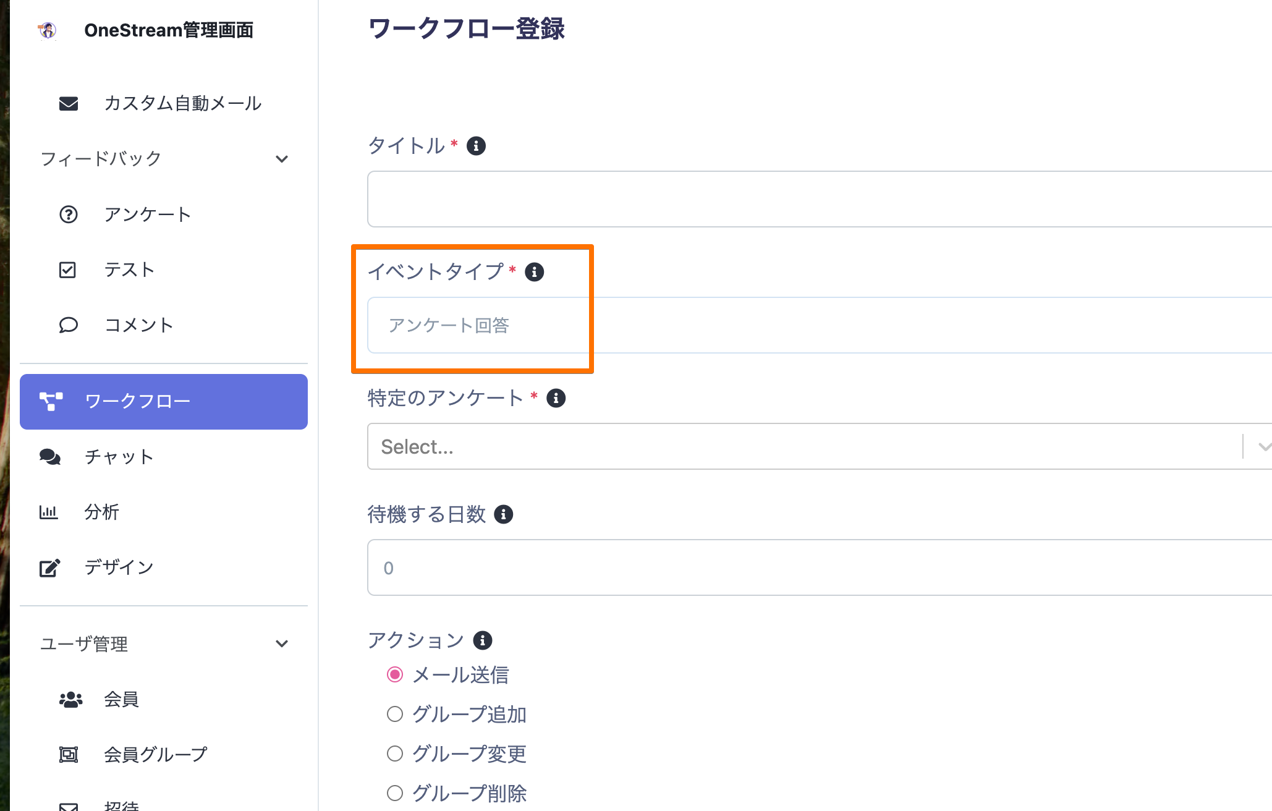Click the OneStream logo avatar
This screenshot has height=811, width=1272.
pos(48,30)
